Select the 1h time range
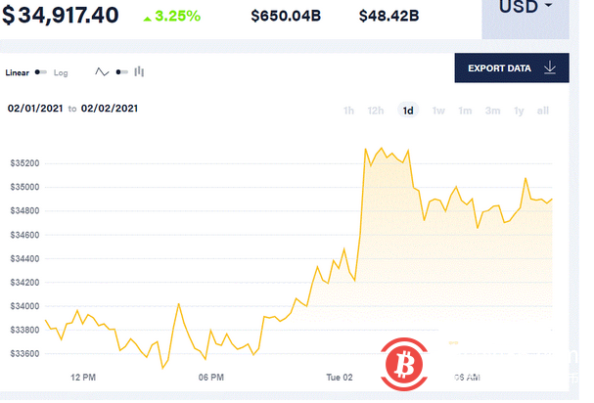The height and width of the screenshot is (403, 594). pyautogui.click(x=348, y=111)
